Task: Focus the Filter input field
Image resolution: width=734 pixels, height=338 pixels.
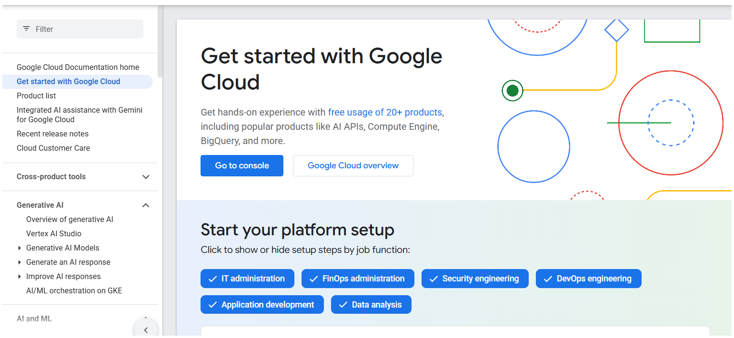Action: pyautogui.click(x=80, y=29)
